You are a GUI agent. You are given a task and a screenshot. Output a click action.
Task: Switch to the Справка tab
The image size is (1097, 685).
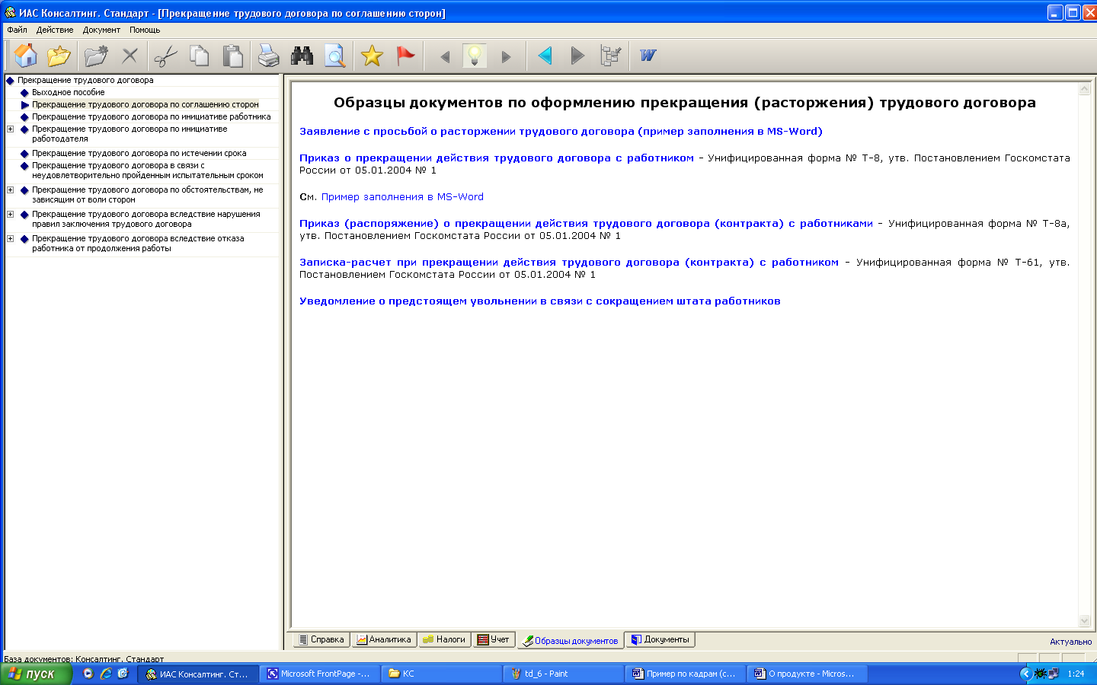pos(321,639)
